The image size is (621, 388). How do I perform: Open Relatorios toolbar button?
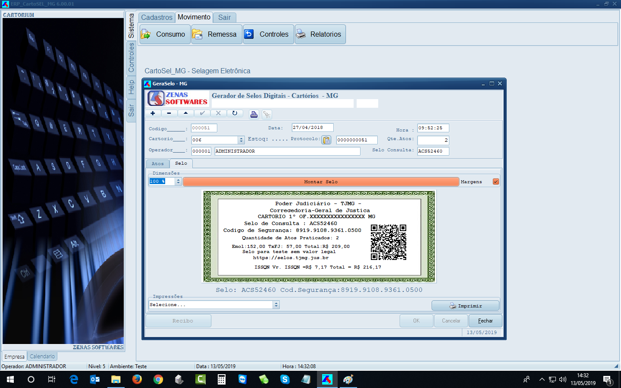320,34
